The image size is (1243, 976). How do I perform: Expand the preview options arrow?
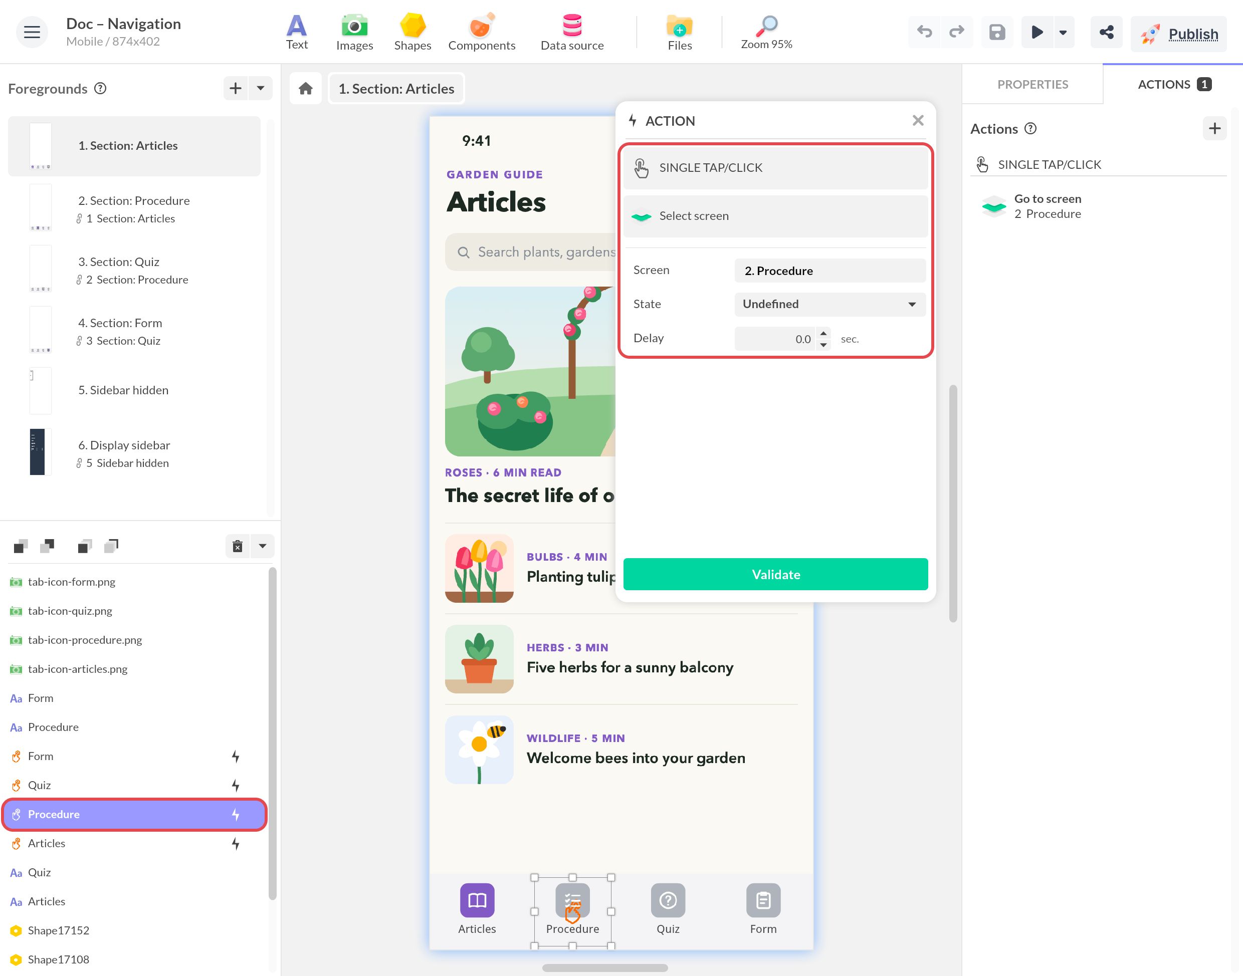[1063, 32]
